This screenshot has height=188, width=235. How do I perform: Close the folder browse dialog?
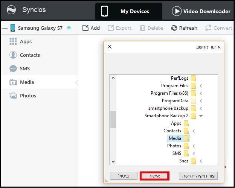[x=110, y=47]
